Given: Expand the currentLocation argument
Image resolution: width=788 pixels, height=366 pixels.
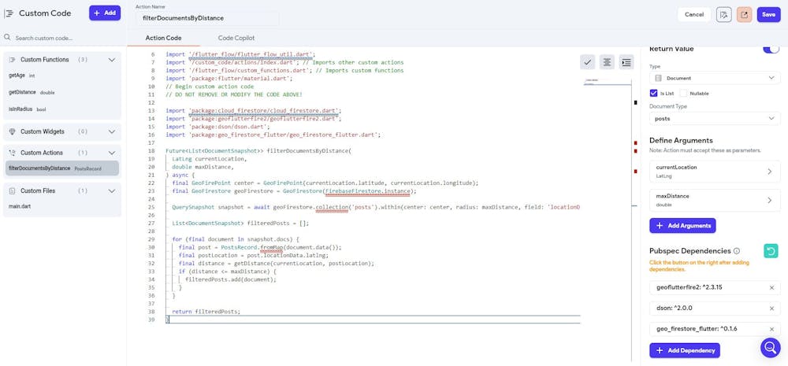Looking at the screenshot, I should tap(715, 172).
